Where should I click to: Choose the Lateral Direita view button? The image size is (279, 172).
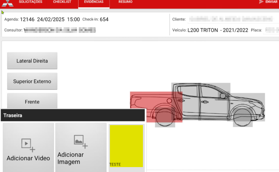(32, 61)
